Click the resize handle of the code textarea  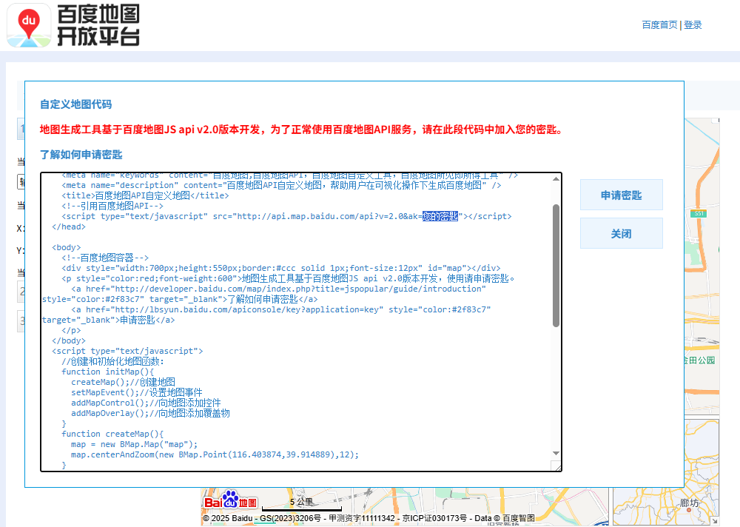click(x=556, y=466)
